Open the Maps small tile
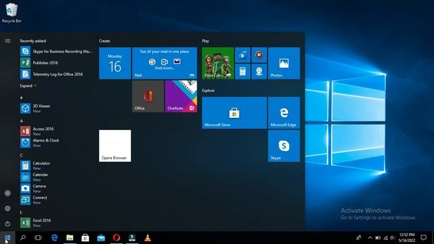This screenshot has width=434, height=244. pyautogui.click(x=259, y=71)
